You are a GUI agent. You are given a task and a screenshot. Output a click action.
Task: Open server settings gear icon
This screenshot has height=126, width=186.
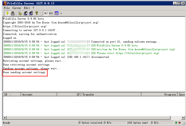pos(20,13)
